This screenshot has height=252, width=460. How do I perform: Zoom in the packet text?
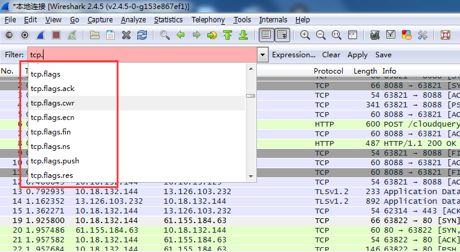point(305,36)
